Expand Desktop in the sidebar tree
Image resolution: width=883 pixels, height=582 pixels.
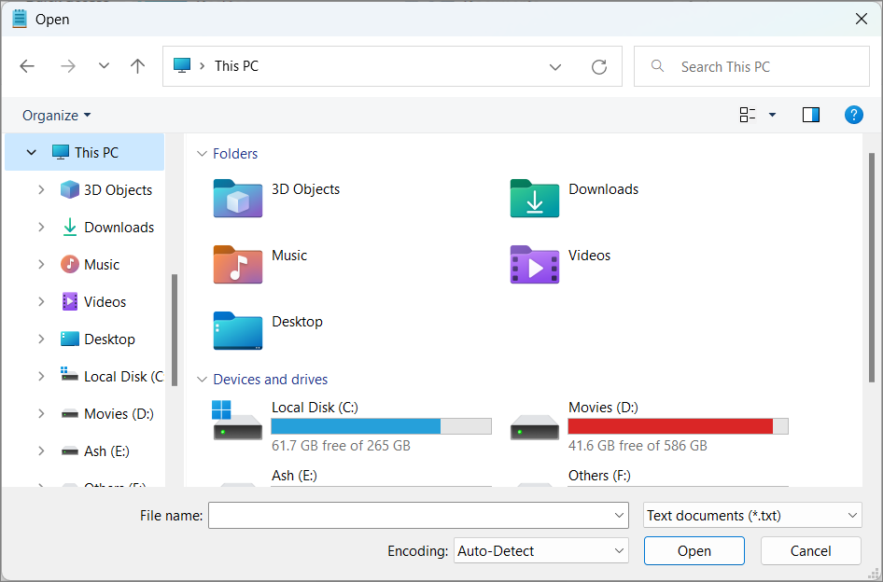click(x=41, y=339)
